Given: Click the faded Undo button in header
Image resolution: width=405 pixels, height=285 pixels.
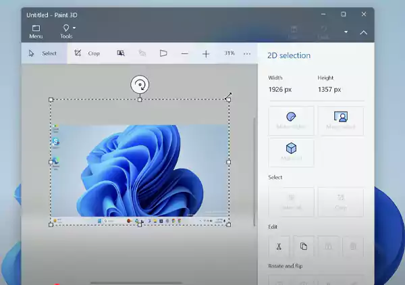Looking at the screenshot, I should coord(323,32).
